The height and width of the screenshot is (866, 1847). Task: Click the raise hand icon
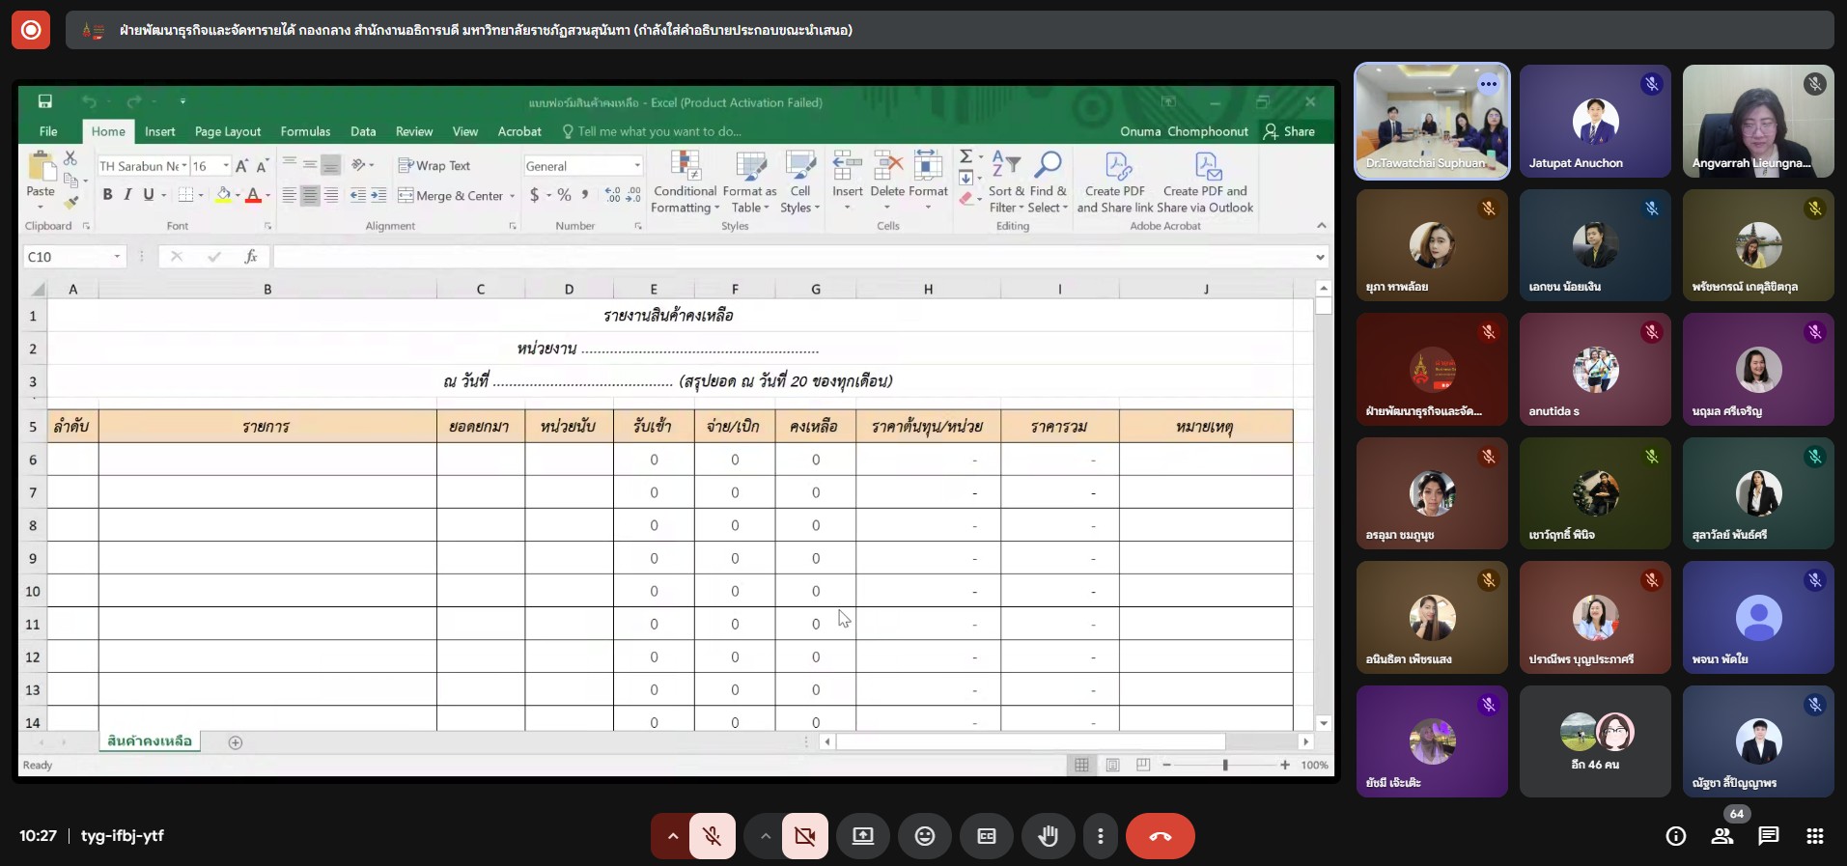click(x=1048, y=836)
